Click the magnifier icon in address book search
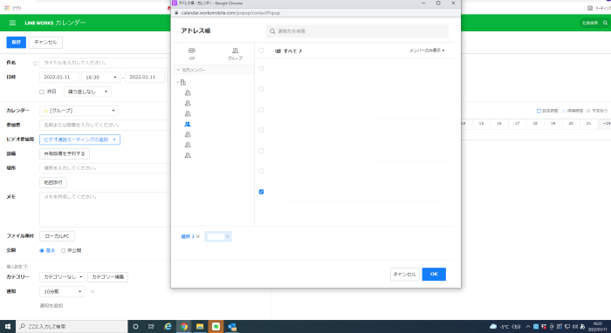The height and width of the screenshot is (333, 611). [272, 31]
